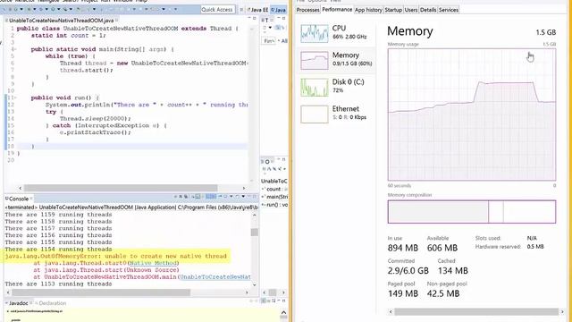Switch to the Java EE perspective
The image size is (572, 322).
(258, 10)
